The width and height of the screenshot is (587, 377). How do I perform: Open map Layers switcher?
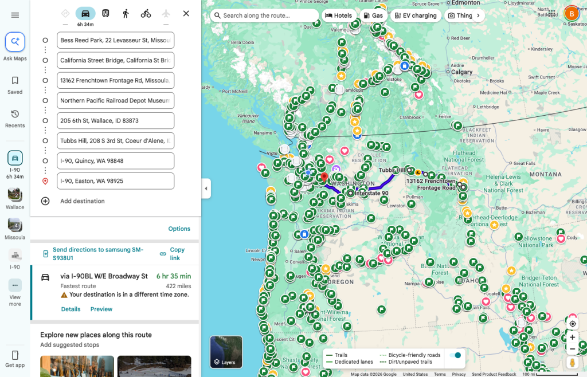[226, 352]
